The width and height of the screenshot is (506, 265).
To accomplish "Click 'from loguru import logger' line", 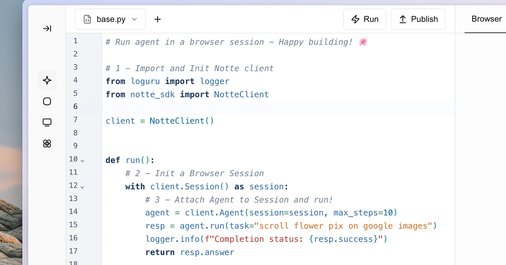I will coord(167,81).
